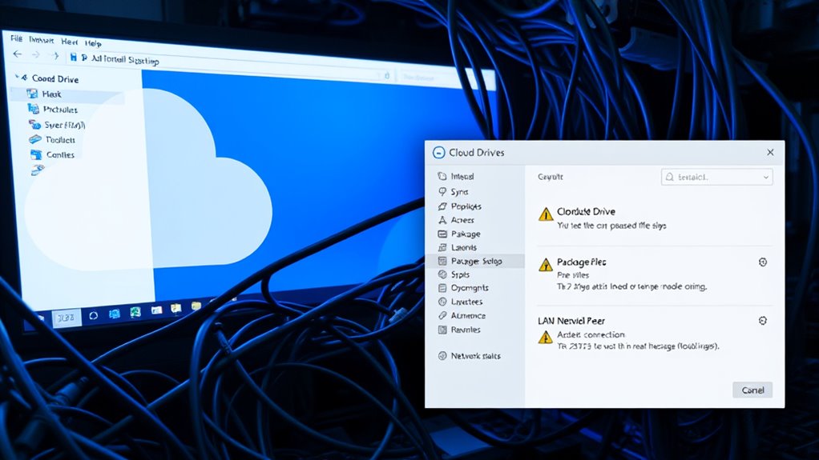Screen dimensions: 819x460
Task: Click the Amees sidebar icon
Action: coord(442,220)
